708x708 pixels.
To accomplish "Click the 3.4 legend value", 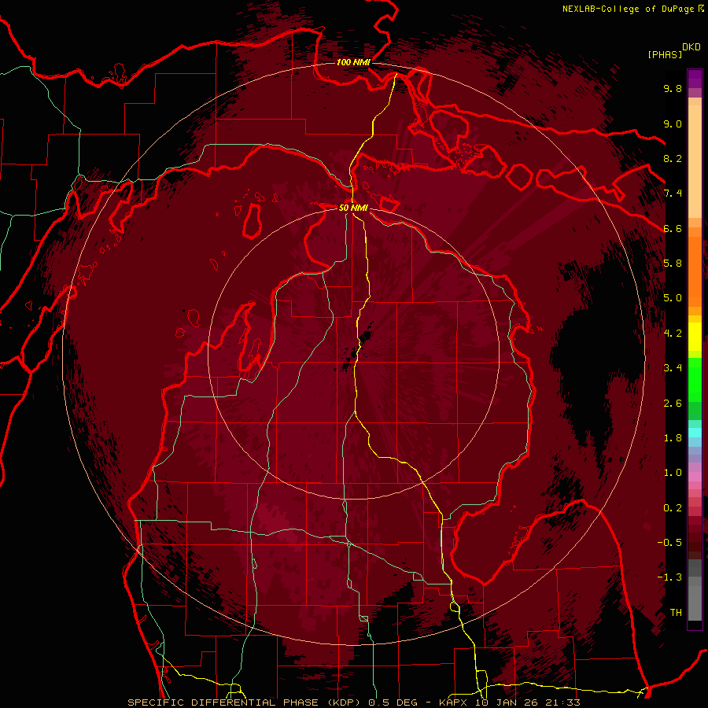I will [x=673, y=368].
